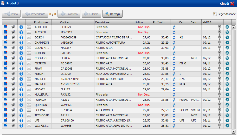
Task: Select the code F026400039 cell
Action: click(72, 37)
